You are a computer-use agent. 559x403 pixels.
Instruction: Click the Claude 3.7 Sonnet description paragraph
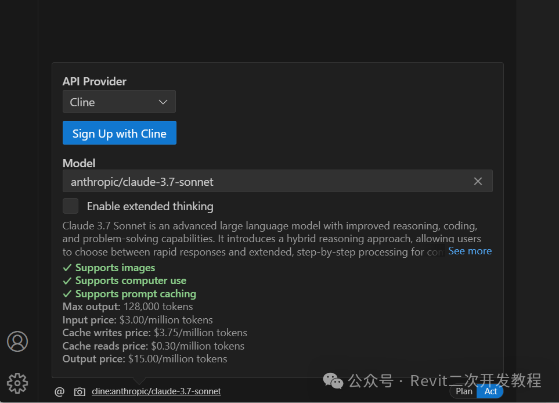tap(272, 239)
